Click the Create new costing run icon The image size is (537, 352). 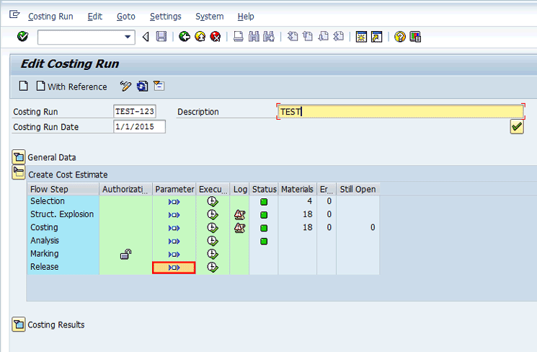[23, 86]
